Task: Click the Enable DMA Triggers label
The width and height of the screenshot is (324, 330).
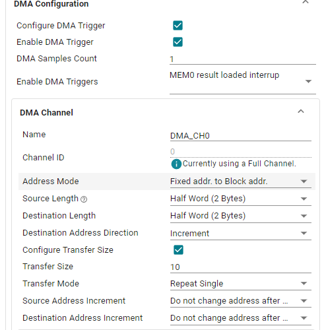Action: 57,82
